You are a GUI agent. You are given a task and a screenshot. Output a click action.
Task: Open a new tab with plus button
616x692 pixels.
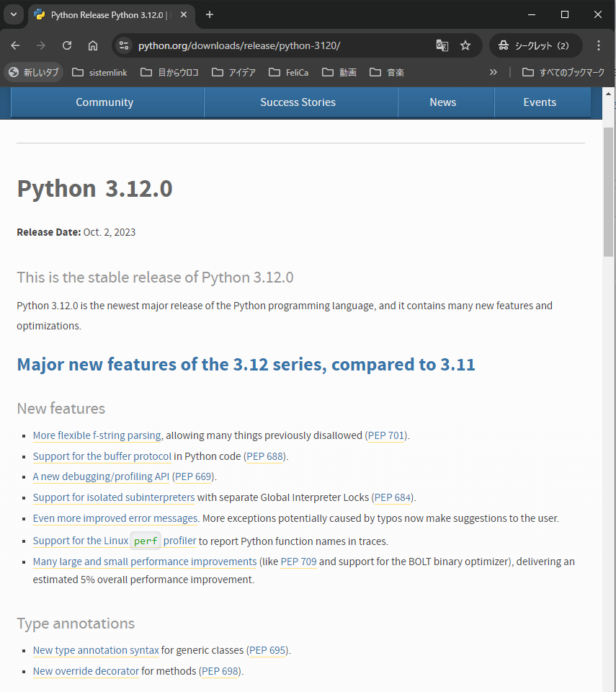(x=210, y=14)
